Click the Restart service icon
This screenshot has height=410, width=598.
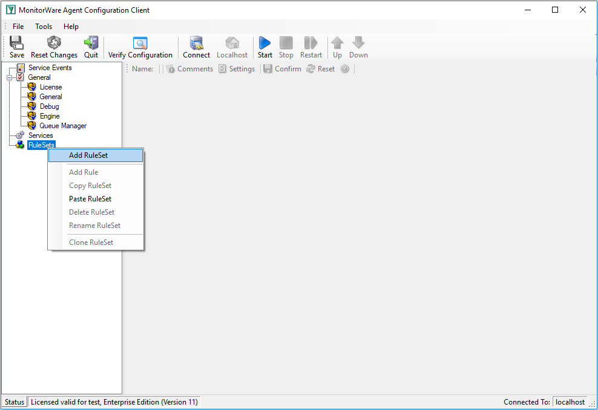[x=311, y=43]
